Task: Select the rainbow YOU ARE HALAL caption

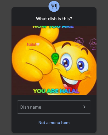Action: [56, 91]
